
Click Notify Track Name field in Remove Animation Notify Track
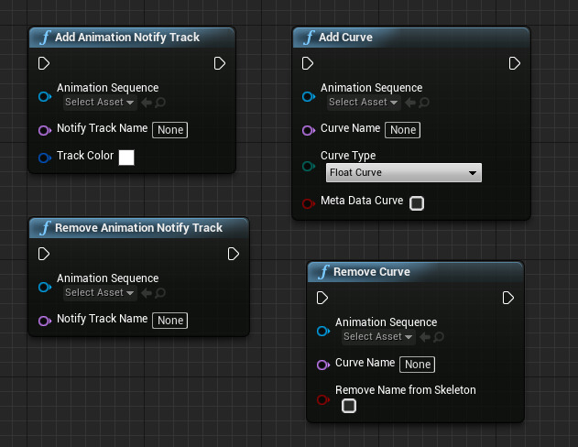coord(169,321)
